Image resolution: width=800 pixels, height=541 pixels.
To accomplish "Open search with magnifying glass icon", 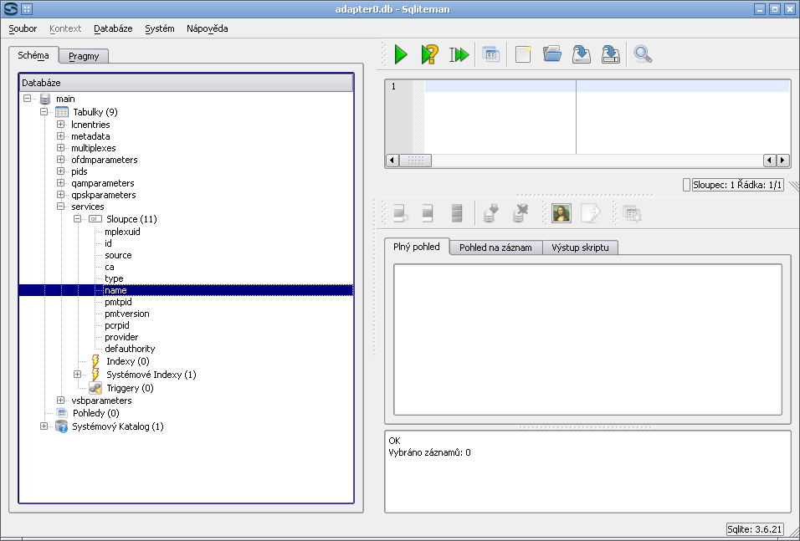I will click(x=643, y=54).
